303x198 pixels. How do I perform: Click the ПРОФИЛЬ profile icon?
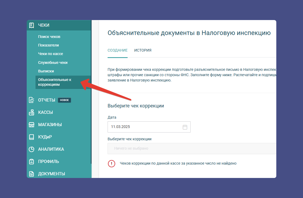(32, 161)
